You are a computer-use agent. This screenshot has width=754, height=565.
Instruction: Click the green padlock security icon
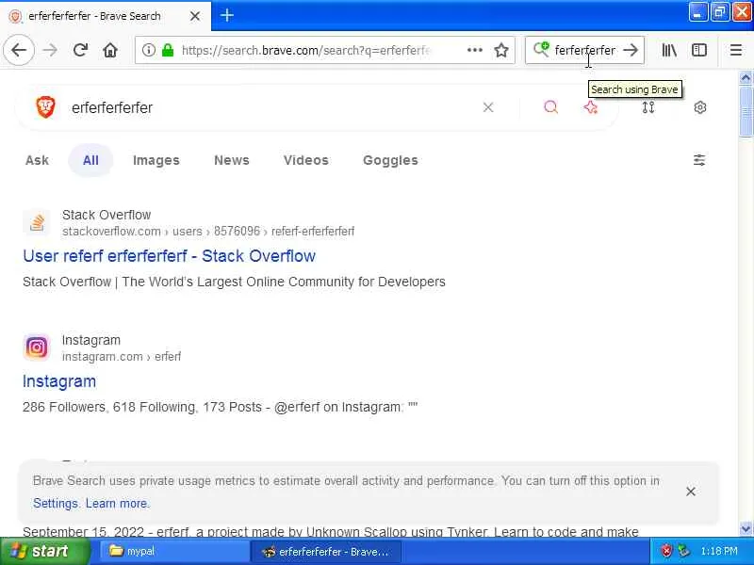click(x=168, y=50)
